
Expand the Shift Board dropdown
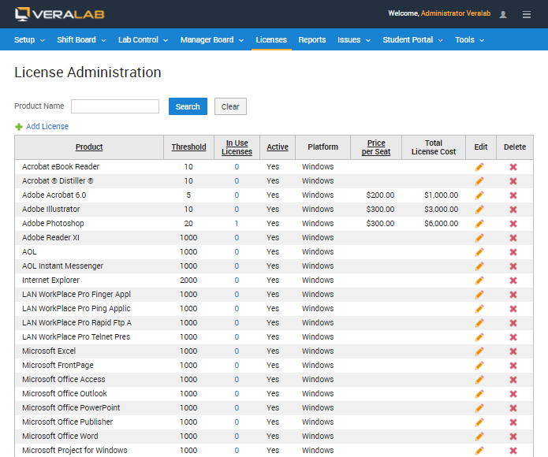coord(81,40)
